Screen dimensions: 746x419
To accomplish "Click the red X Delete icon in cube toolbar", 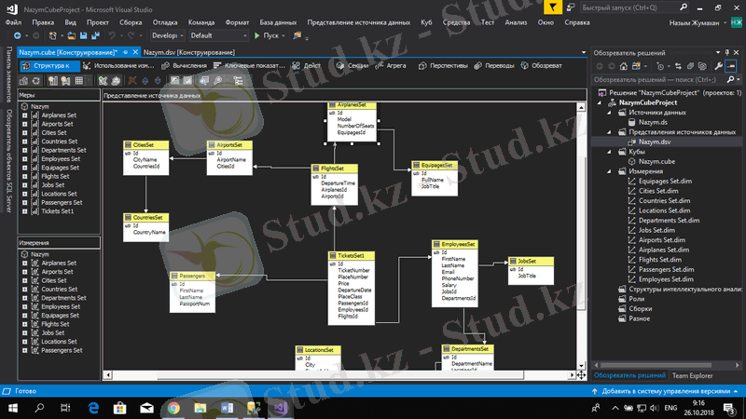I will 132,80.
